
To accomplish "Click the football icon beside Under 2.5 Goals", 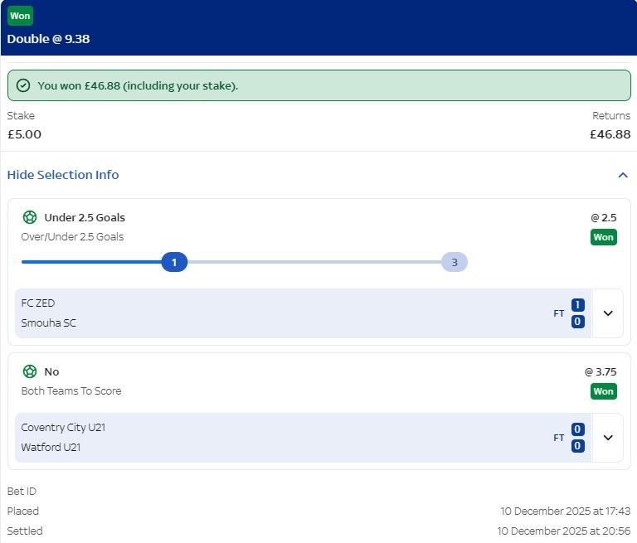I will pyautogui.click(x=30, y=217).
